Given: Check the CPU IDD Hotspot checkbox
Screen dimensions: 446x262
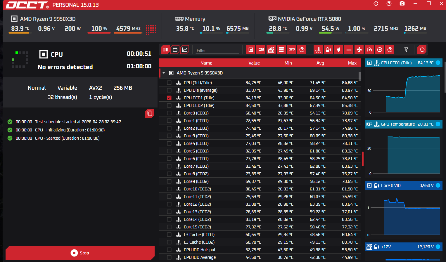Looking at the screenshot, I should coord(169,250).
